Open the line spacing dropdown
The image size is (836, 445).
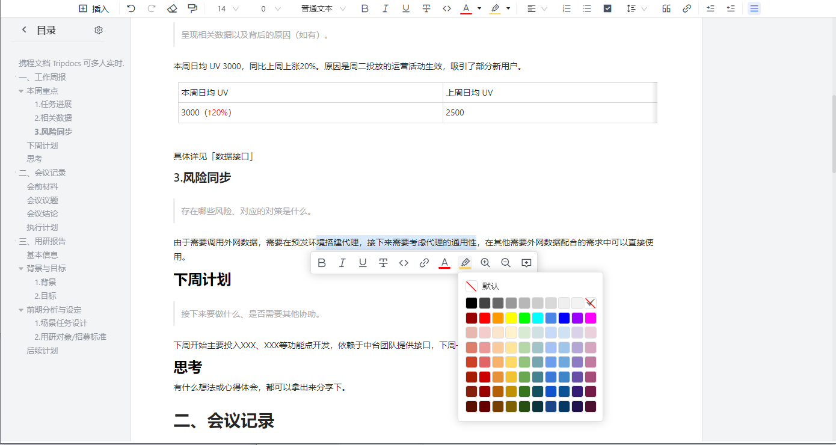point(636,8)
